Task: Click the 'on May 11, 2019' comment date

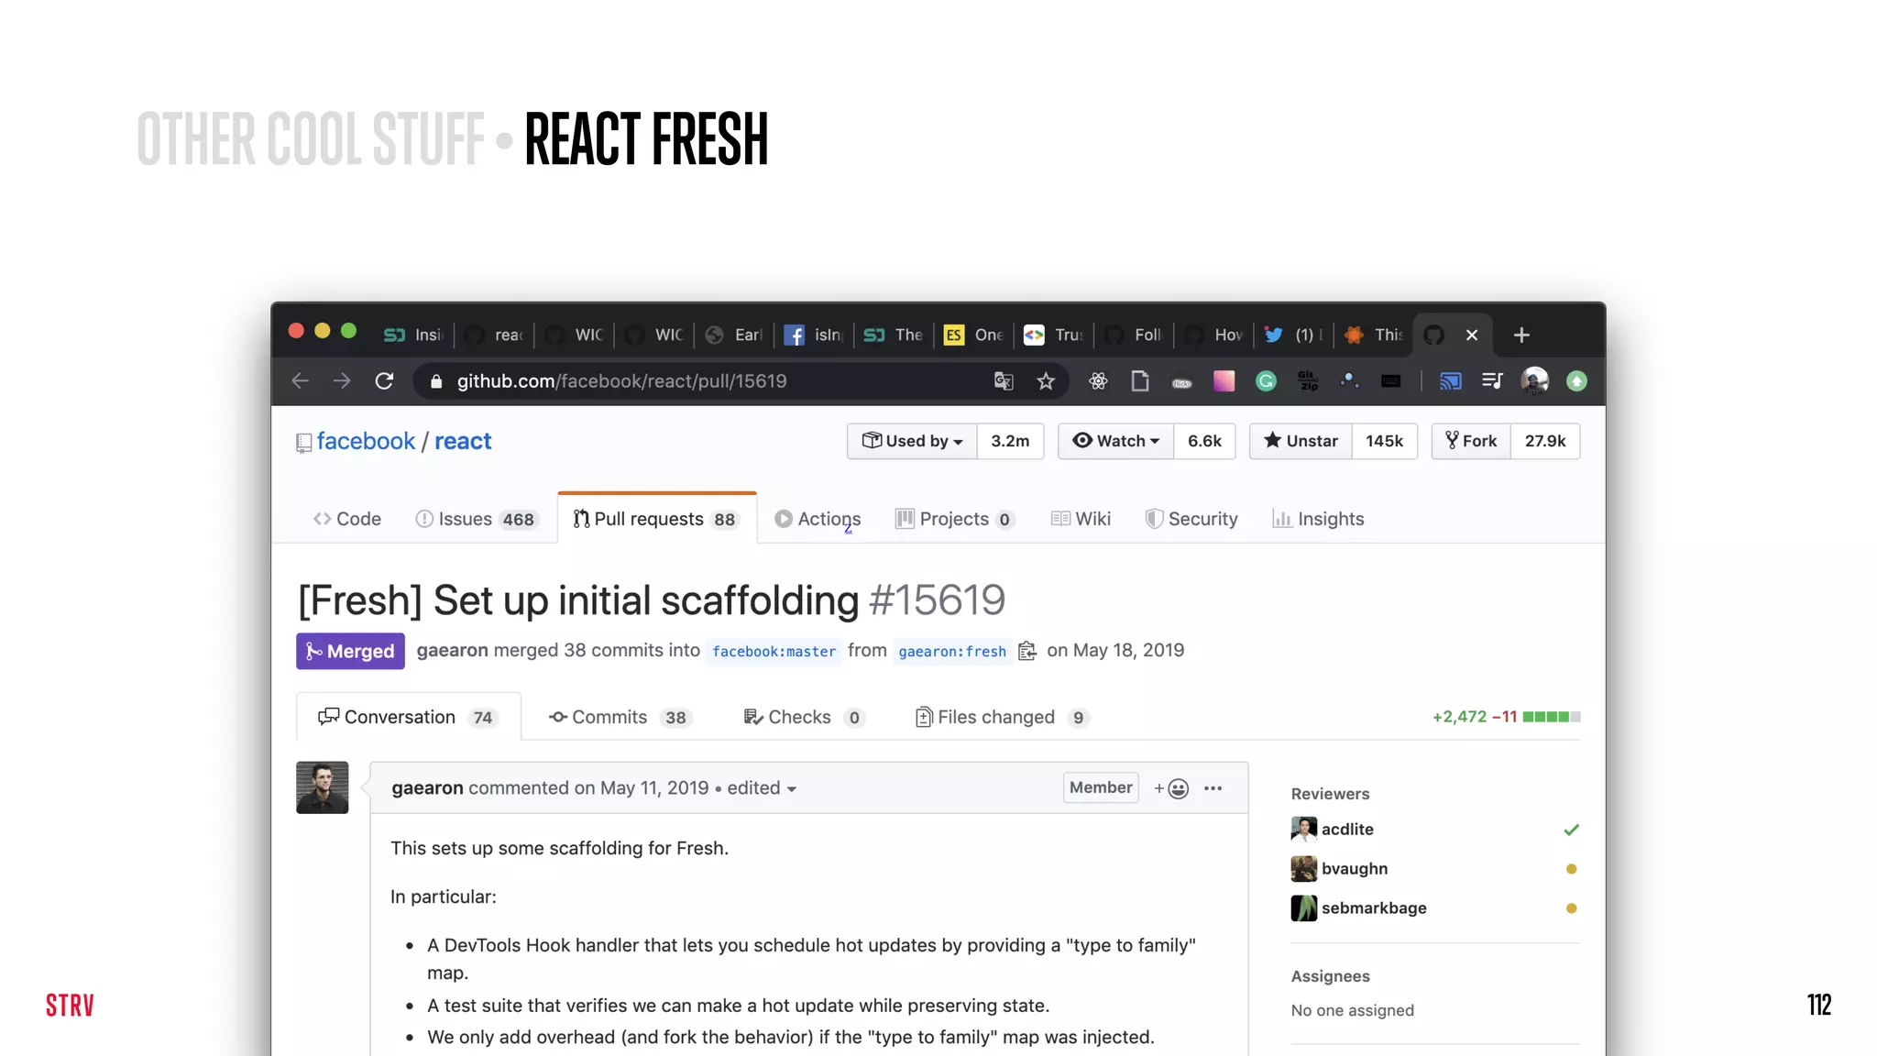Action: coord(642,787)
